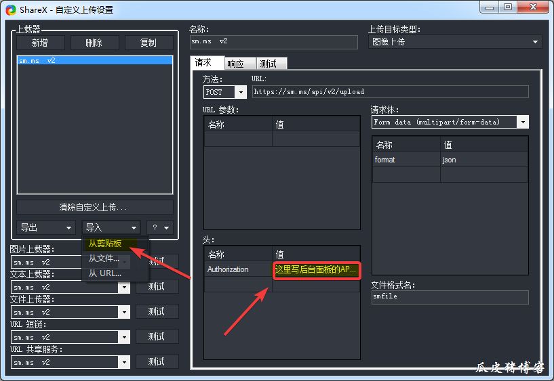Screen dimensions: 554x381
Task: Open the 导出 dropdown
Action: (45, 227)
